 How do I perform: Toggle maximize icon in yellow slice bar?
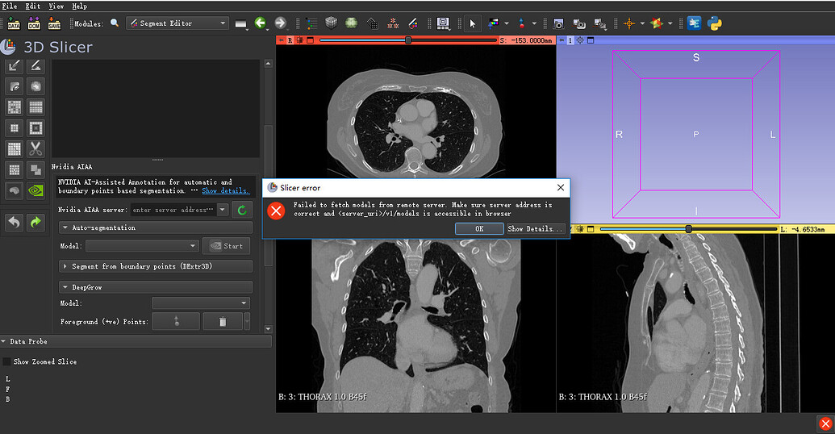tap(591, 229)
